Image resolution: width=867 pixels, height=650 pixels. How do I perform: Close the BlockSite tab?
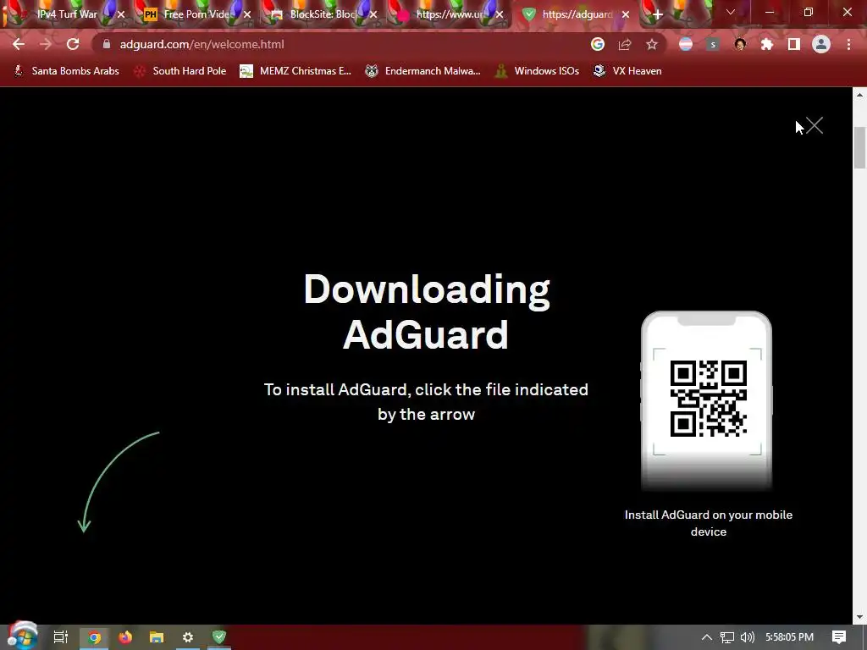tap(373, 15)
